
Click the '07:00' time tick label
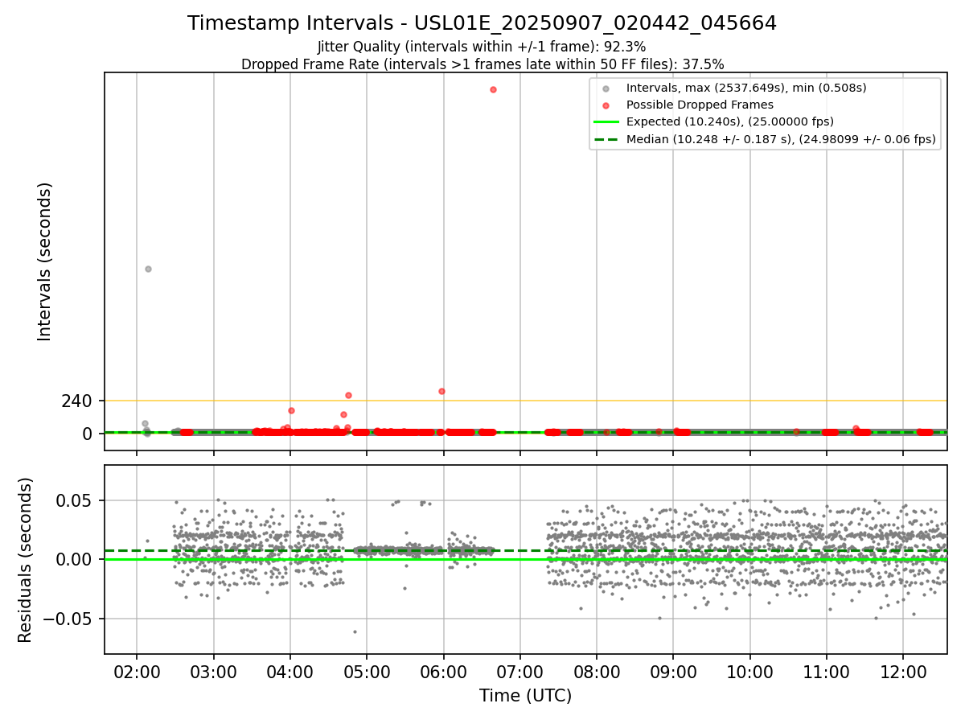[x=520, y=673]
